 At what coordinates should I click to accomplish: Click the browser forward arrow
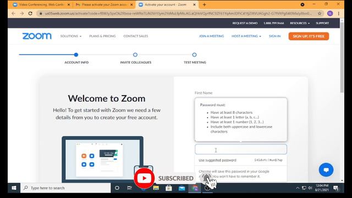click(22, 13)
